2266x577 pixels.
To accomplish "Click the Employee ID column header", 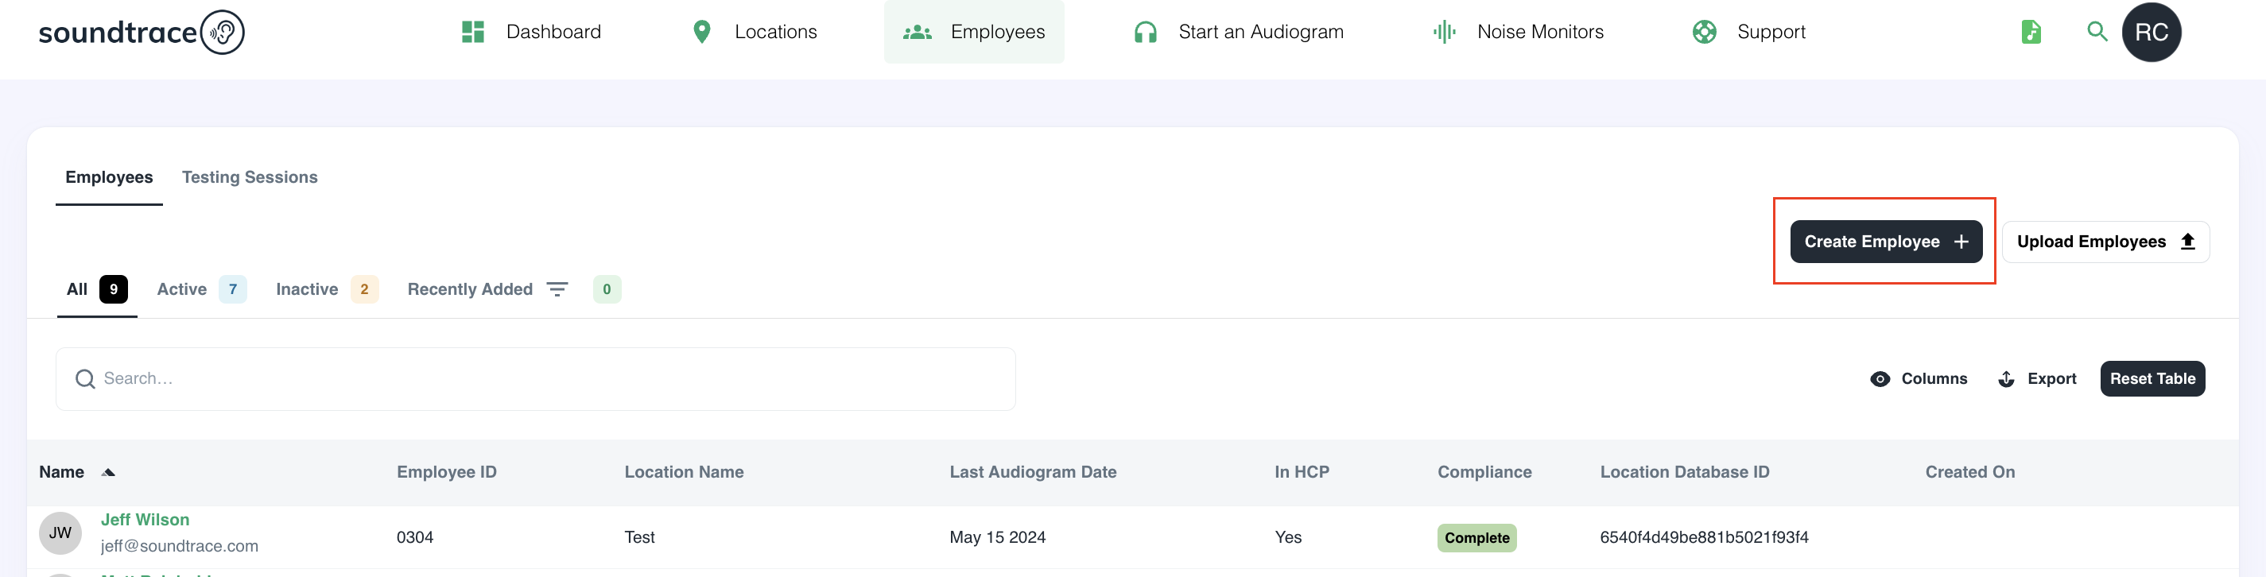I will click(447, 472).
